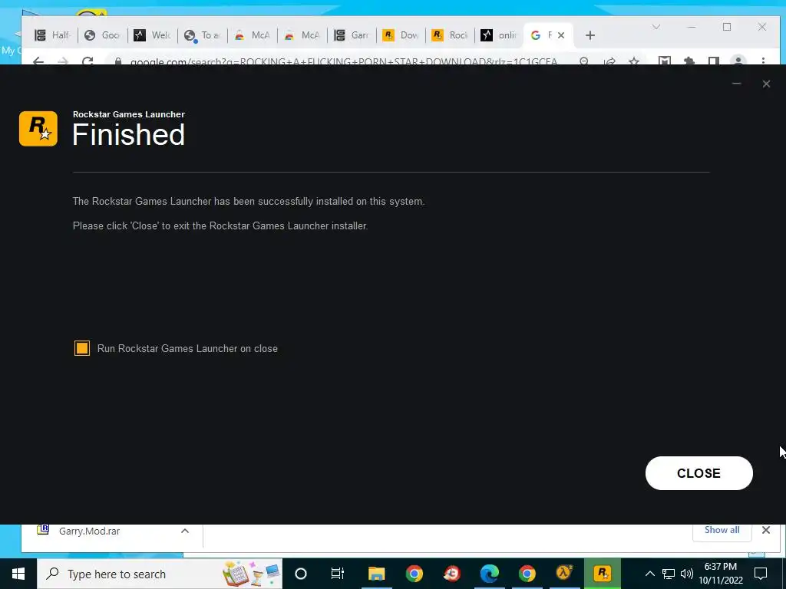
Task: Open Chrome icon next to Half-Life 2
Action: click(x=527, y=574)
